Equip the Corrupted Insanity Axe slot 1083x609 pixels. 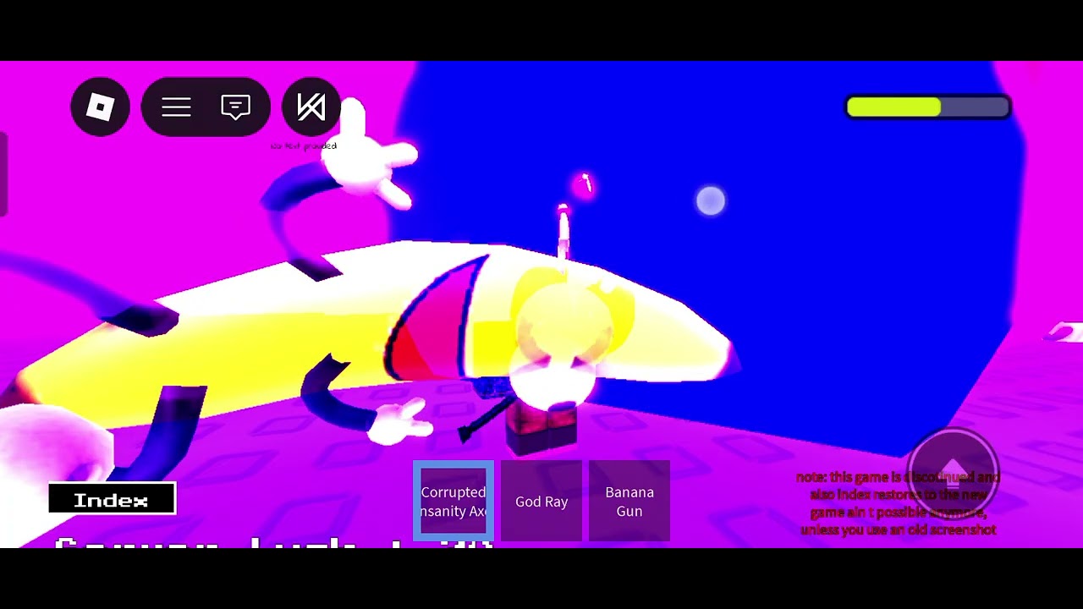pyautogui.click(x=454, y=502)
